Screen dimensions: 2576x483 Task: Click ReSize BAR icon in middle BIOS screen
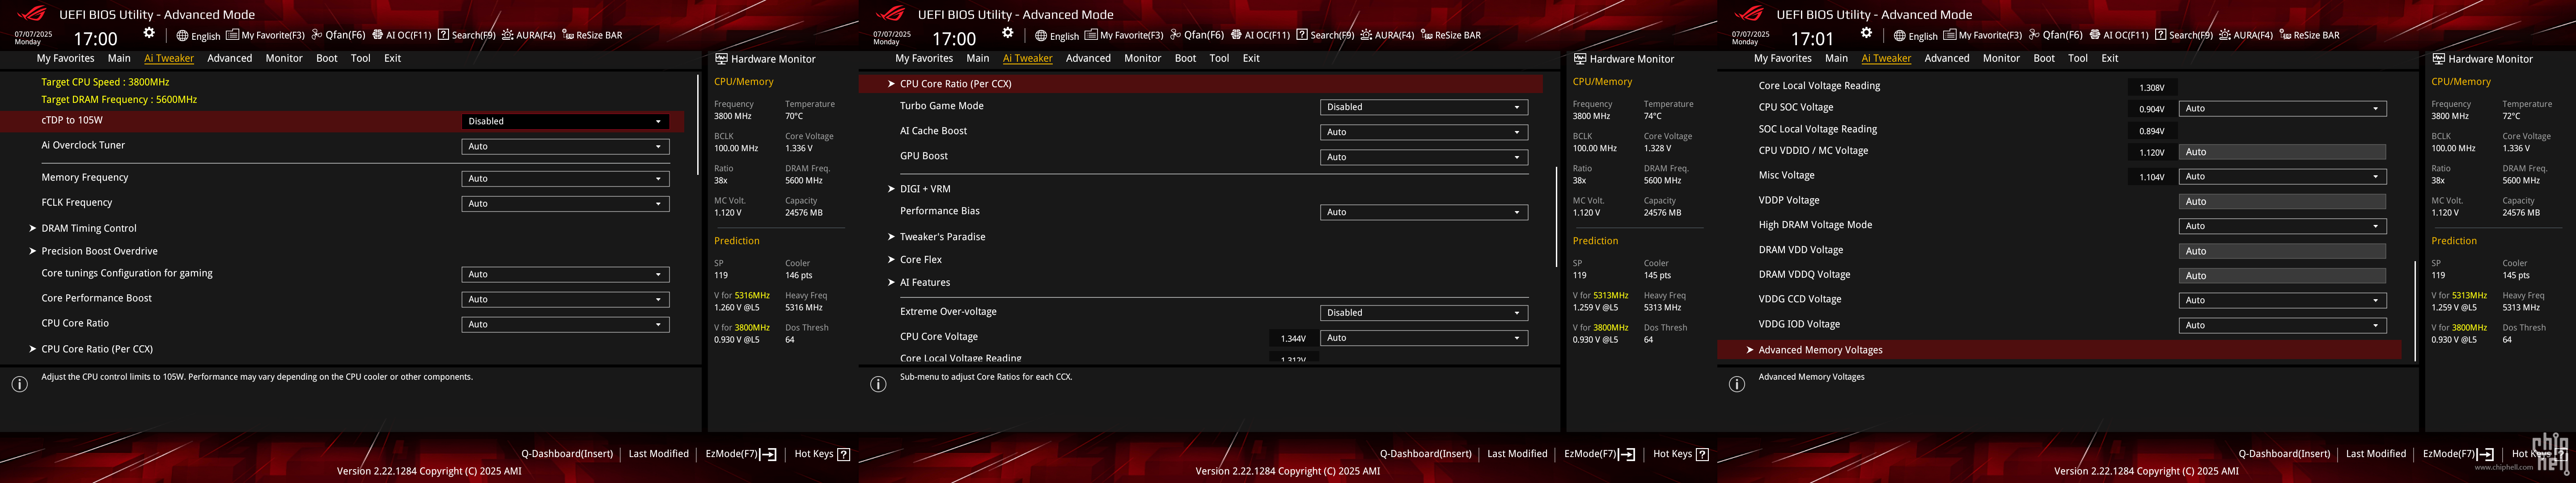click(x=1427, y=35)
